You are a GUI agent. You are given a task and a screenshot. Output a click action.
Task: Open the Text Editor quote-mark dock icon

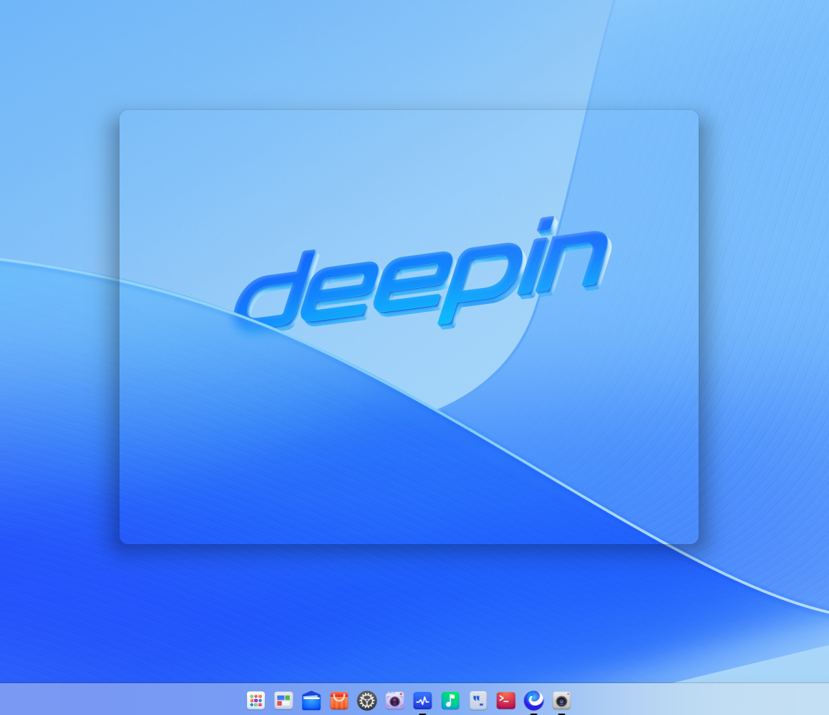[x=478, y=701]
